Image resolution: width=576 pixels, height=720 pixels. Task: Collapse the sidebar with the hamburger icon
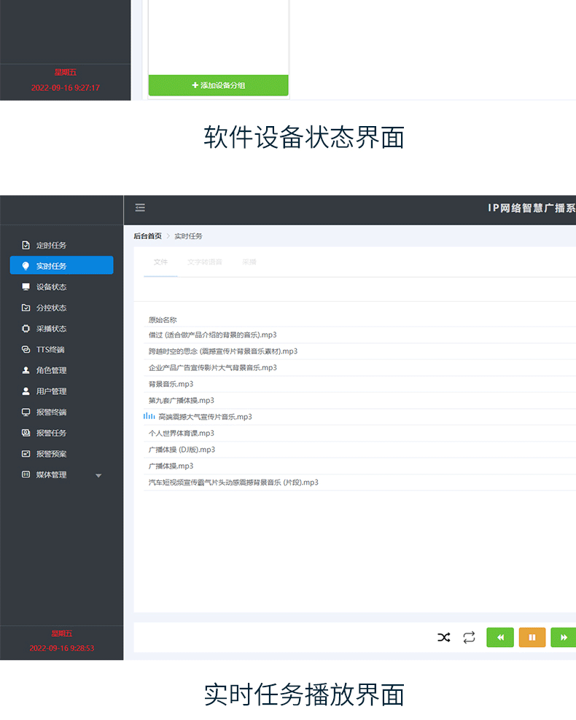pyautogui.click(x=140, y=208)
